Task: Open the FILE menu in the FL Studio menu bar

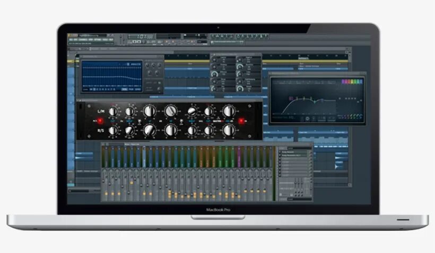Action: click(x=71, y=40)
